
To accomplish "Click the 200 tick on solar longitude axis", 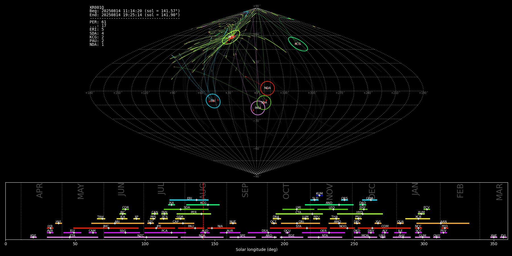I will click(284, 244).
